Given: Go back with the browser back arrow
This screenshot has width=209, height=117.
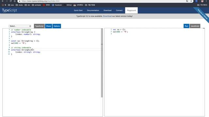Looking at the screenshot, I should [3, 1].
